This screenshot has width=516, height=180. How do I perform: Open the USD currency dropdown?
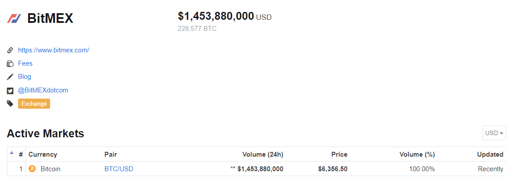click(x=494, y=133)
